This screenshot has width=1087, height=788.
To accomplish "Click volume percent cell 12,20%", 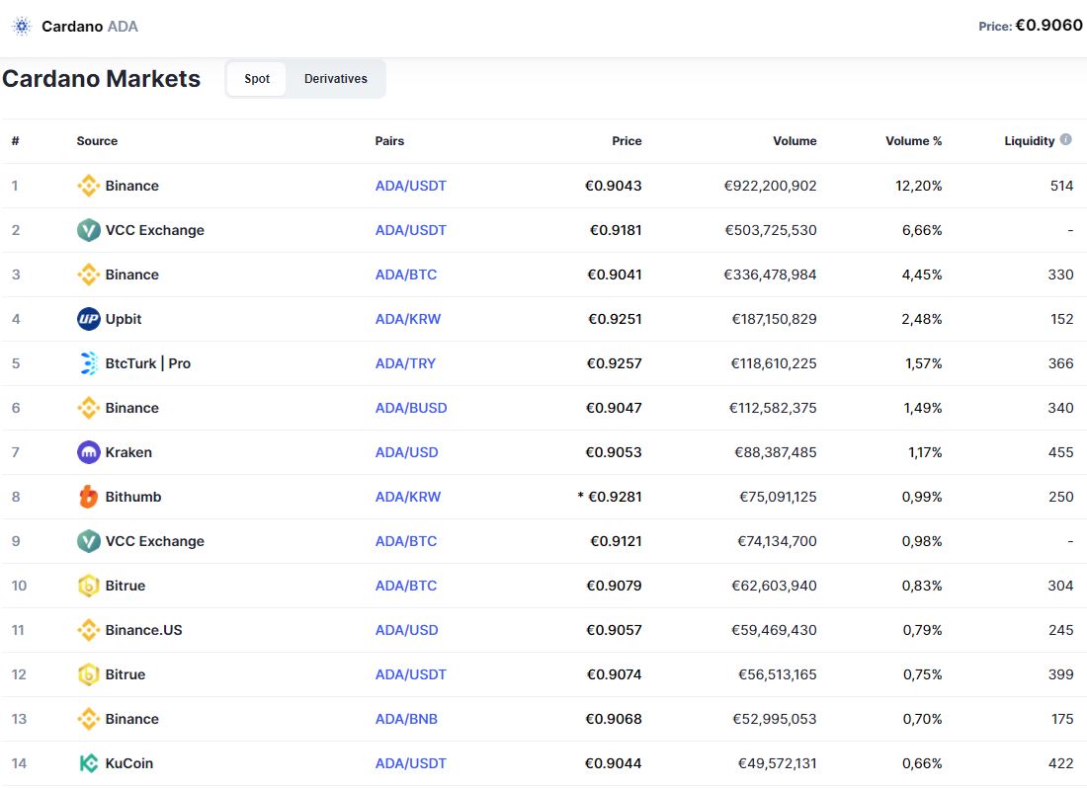I will 919,186.
